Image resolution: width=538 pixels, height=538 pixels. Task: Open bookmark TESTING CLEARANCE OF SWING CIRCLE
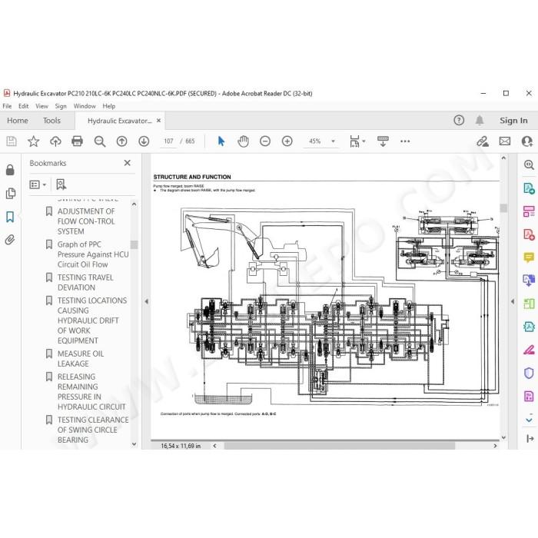pyautogui.click(x=93, y=430)
